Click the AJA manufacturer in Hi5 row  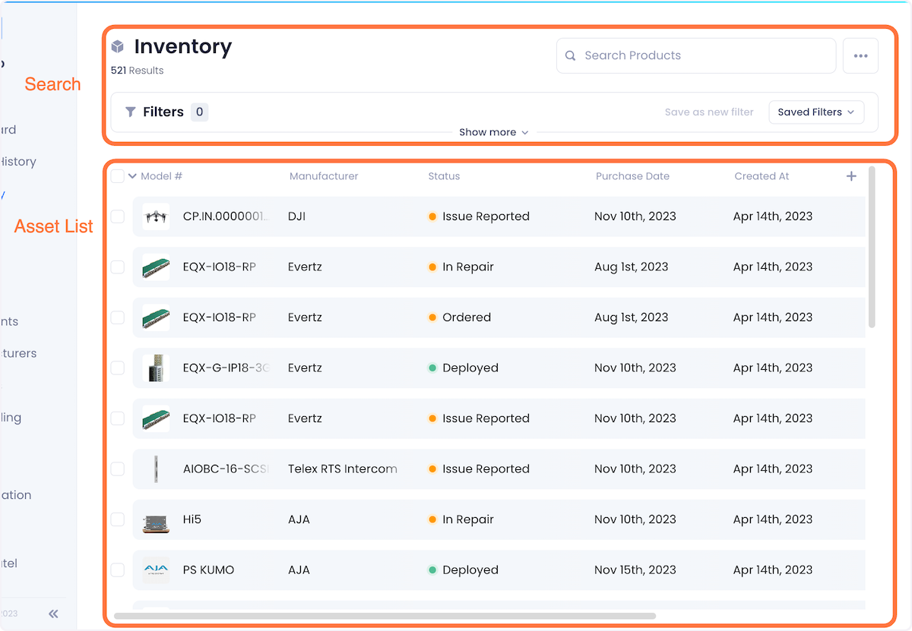[299, 519]
